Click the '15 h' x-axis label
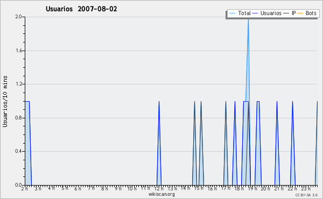 199,188
